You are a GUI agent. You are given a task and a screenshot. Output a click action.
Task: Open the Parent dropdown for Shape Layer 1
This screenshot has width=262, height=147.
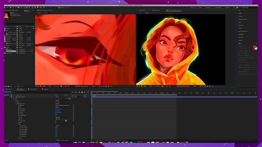click(77, 97)
